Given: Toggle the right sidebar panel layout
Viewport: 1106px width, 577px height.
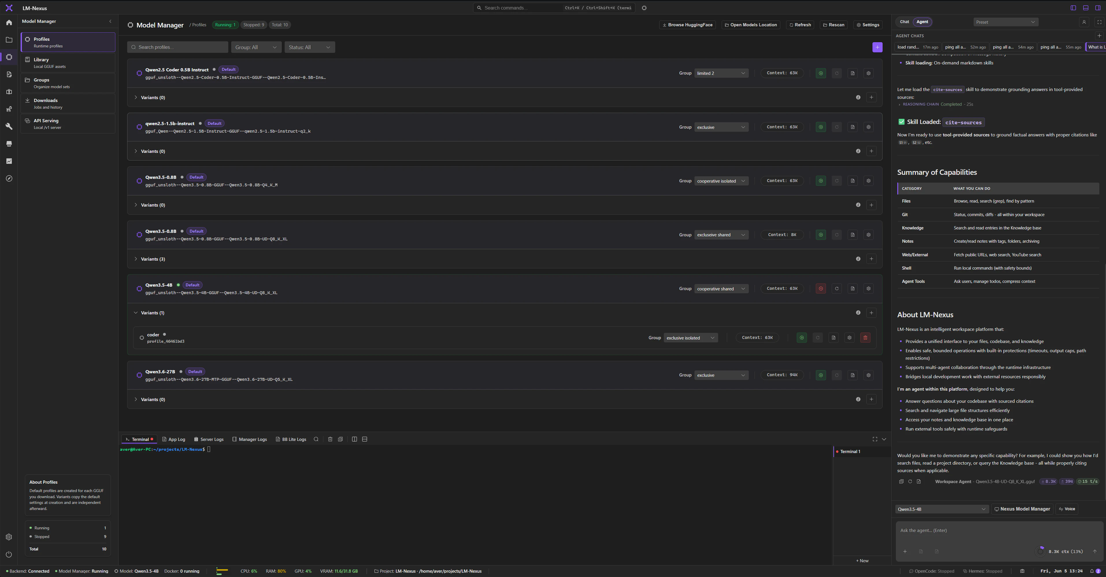Looking at the screenshot, I should click(1098, 8).
